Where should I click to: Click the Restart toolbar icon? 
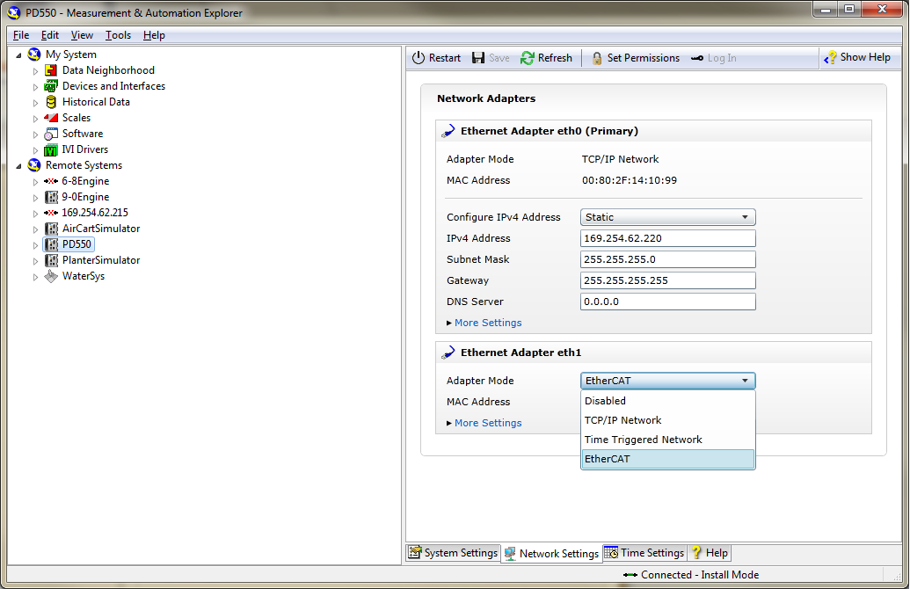[419, 58]
